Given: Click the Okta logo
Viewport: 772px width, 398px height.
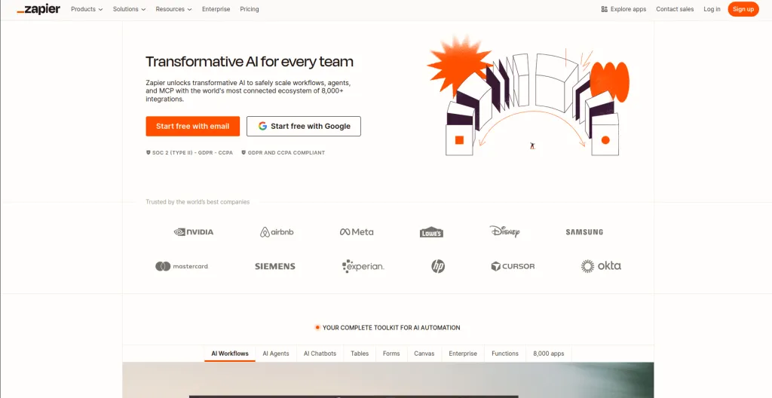Looking at the screenshot, I should coord(601,266).
